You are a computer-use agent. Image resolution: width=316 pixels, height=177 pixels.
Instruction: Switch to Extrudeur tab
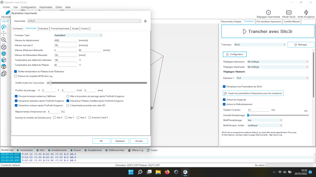[x=44, y=29]
